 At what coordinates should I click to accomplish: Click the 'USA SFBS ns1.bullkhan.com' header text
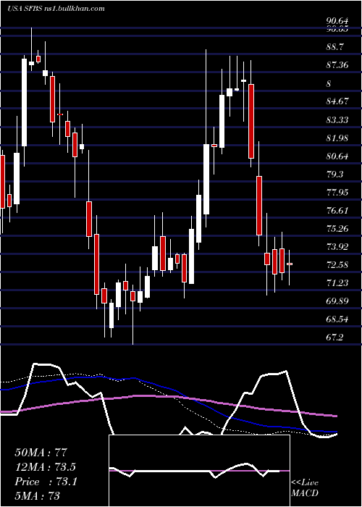[56, 9]
